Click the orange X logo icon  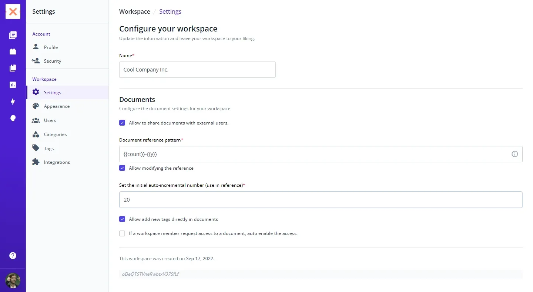[13, 12]
